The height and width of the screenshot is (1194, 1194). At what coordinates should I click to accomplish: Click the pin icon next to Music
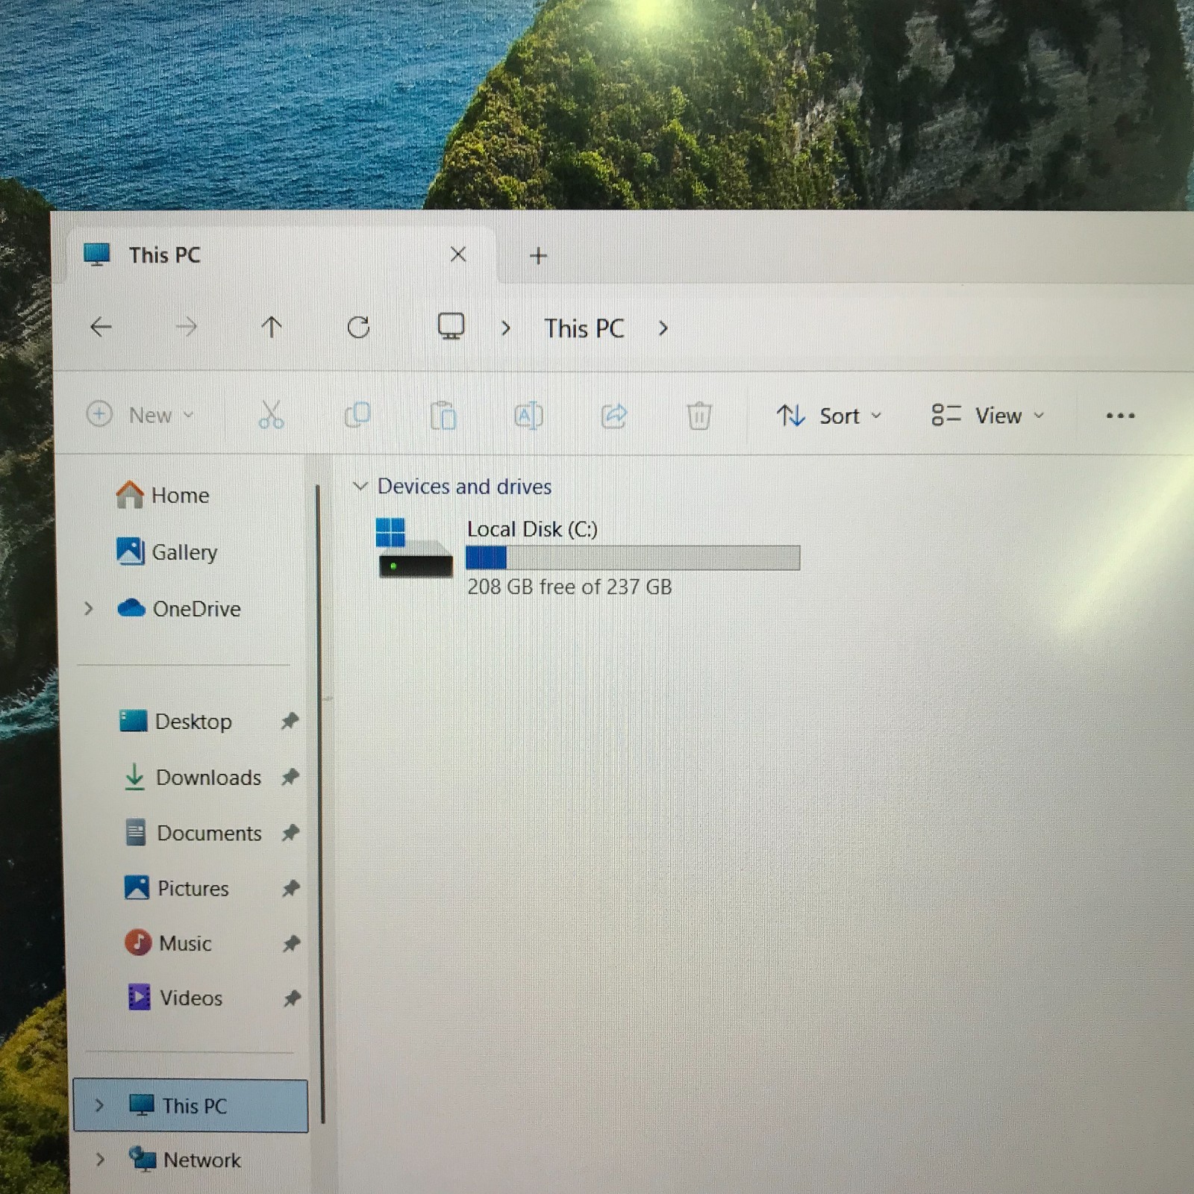(x=291, y=943)
